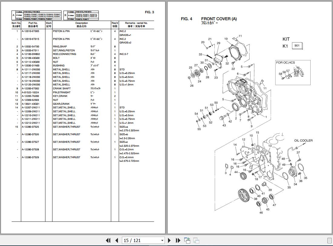The width and height of the screenshot is (333, 246).
Task: Open the page jump combo box
Action: tap(143, 240)
